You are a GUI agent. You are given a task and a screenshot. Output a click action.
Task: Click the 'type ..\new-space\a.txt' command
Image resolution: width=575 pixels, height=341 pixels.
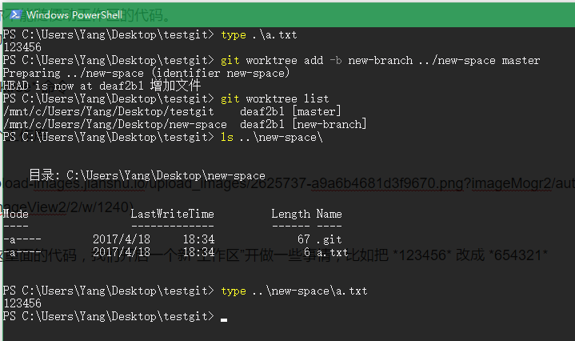pyautogui.click(x=293, y=291)
